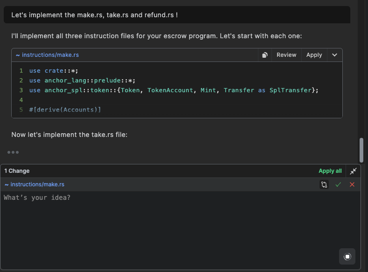The image size is (368, 272).
Task: Click the Apply all button
Action: (330, 171)
